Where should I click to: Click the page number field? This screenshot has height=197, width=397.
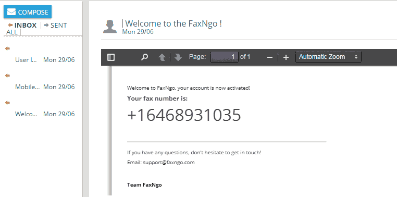tap(225, 57)
